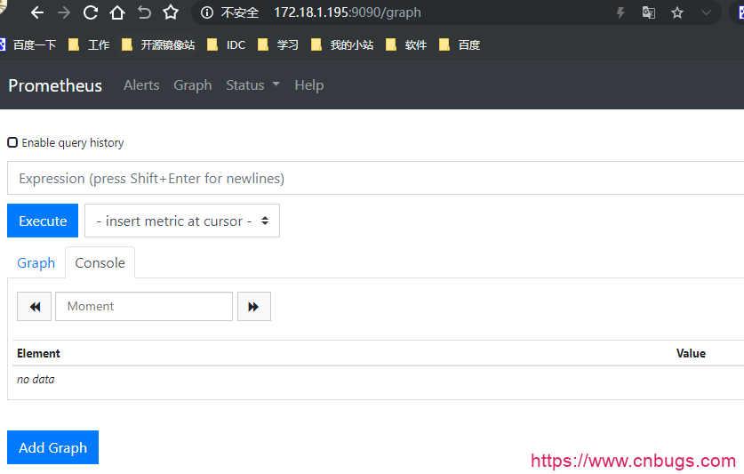744x474 pixels.
Task: Click the undo close-tab arrow icon
Action: (x=144, y=12)
